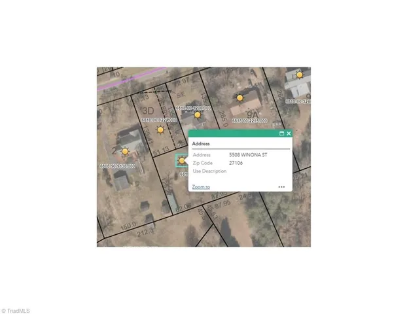Click the sun marker in lot 3D
This screenshot has width=407, height=314.
point(160,130)
